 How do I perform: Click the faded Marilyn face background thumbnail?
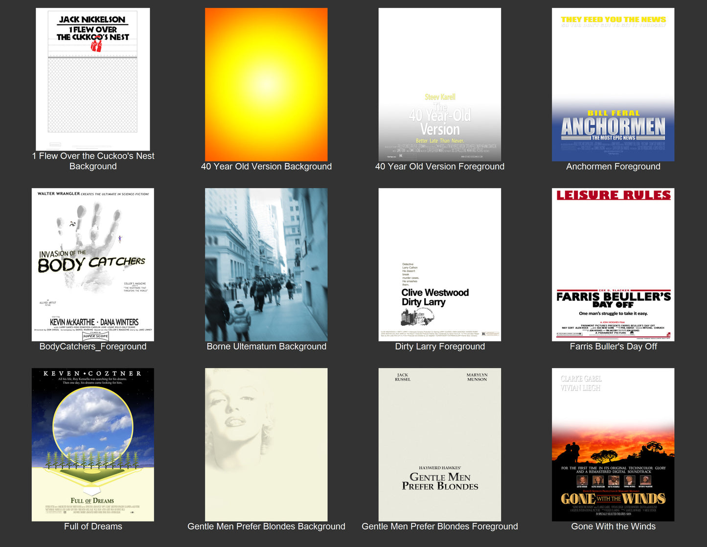click(266, 445)
